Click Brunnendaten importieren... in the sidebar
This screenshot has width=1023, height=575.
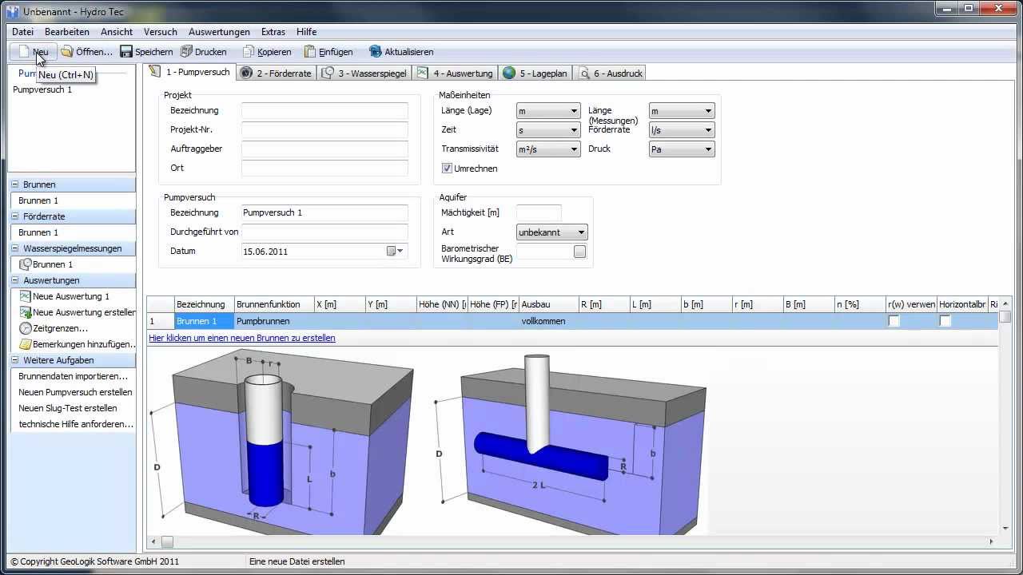[74, 376]
